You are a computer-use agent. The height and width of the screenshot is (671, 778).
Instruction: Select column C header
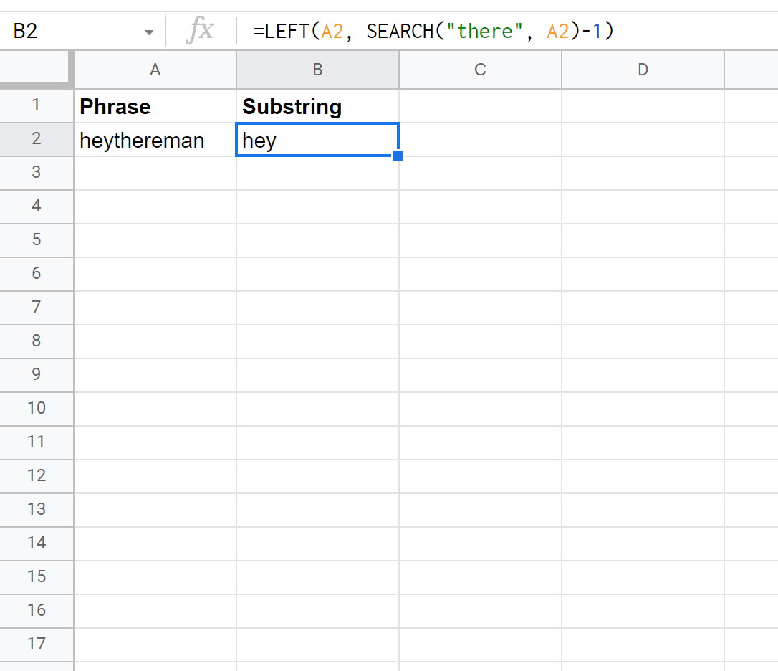(x=480, y=70)
